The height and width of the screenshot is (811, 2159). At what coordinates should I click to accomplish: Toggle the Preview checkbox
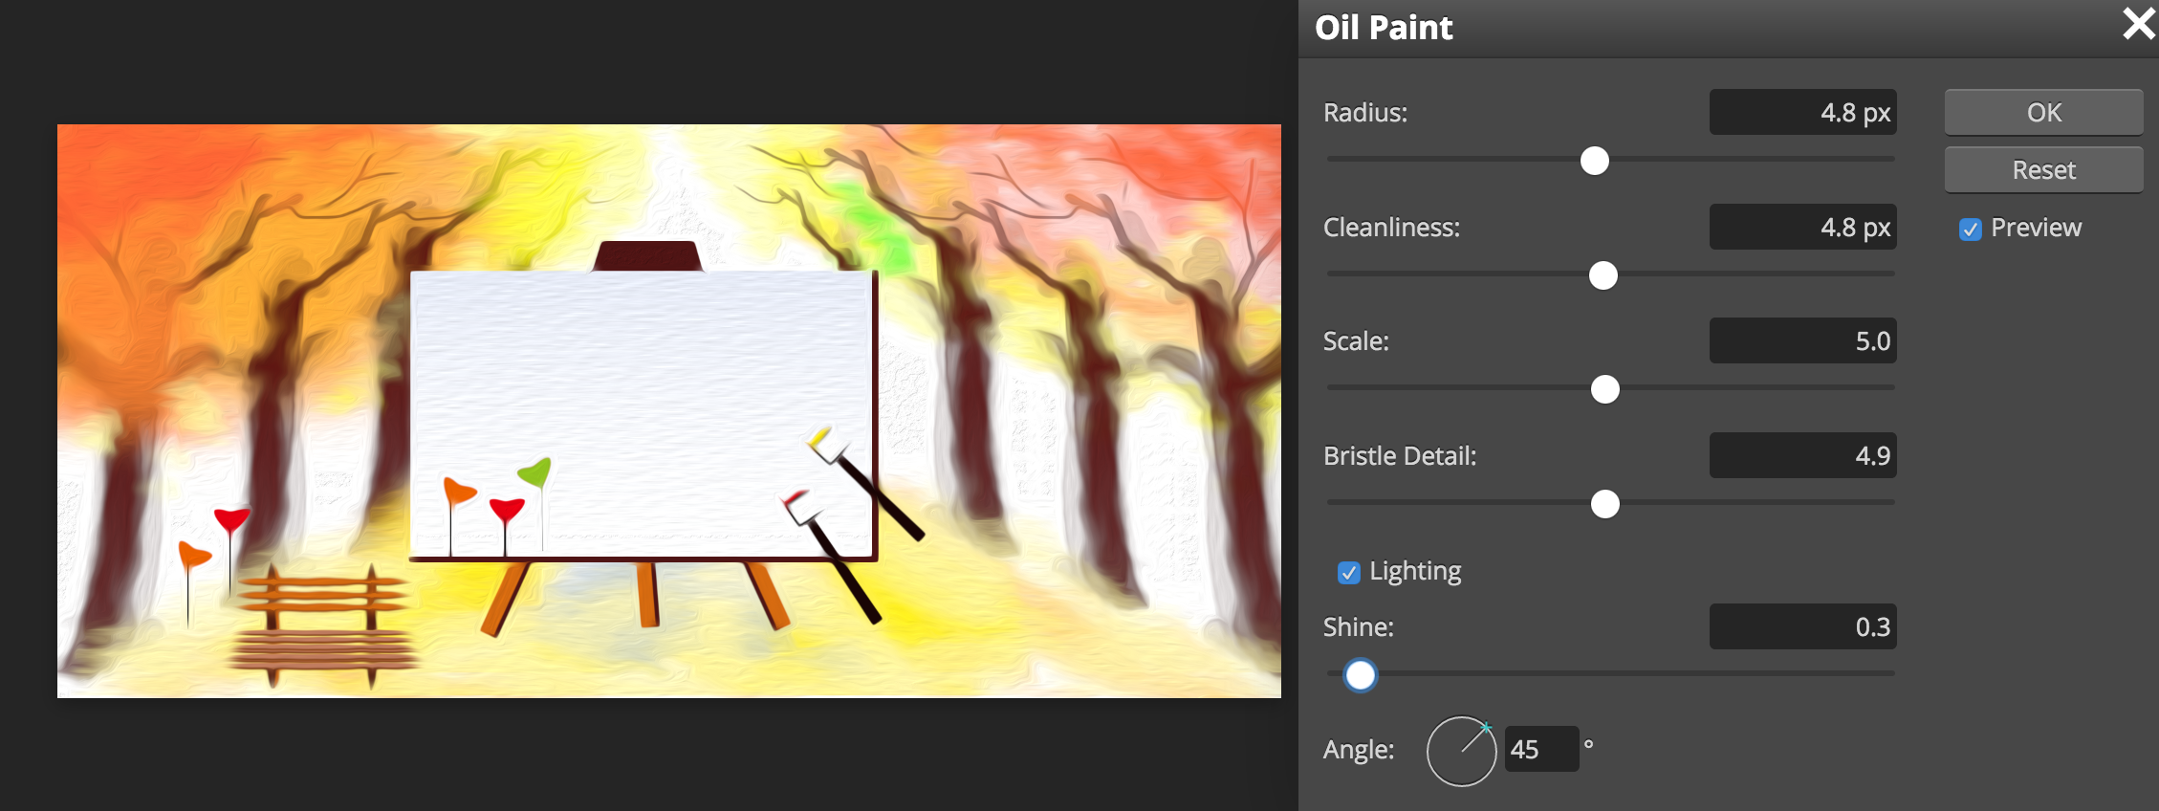1970,230
